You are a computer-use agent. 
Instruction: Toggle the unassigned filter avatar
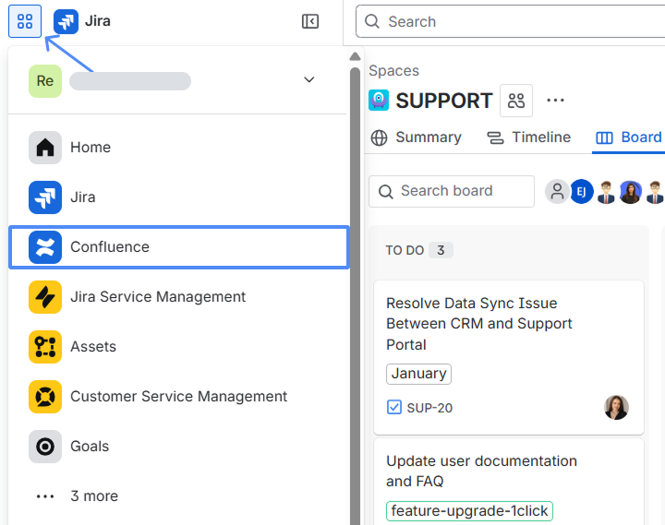point(557,192)
